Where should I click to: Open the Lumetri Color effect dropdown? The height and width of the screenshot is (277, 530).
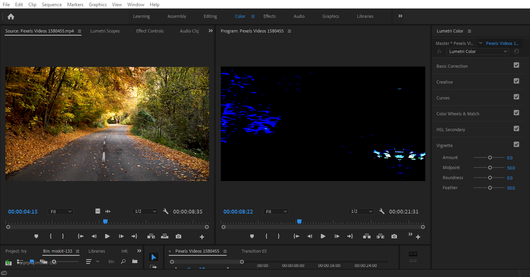pyautogui.click(x=478, y=51)
